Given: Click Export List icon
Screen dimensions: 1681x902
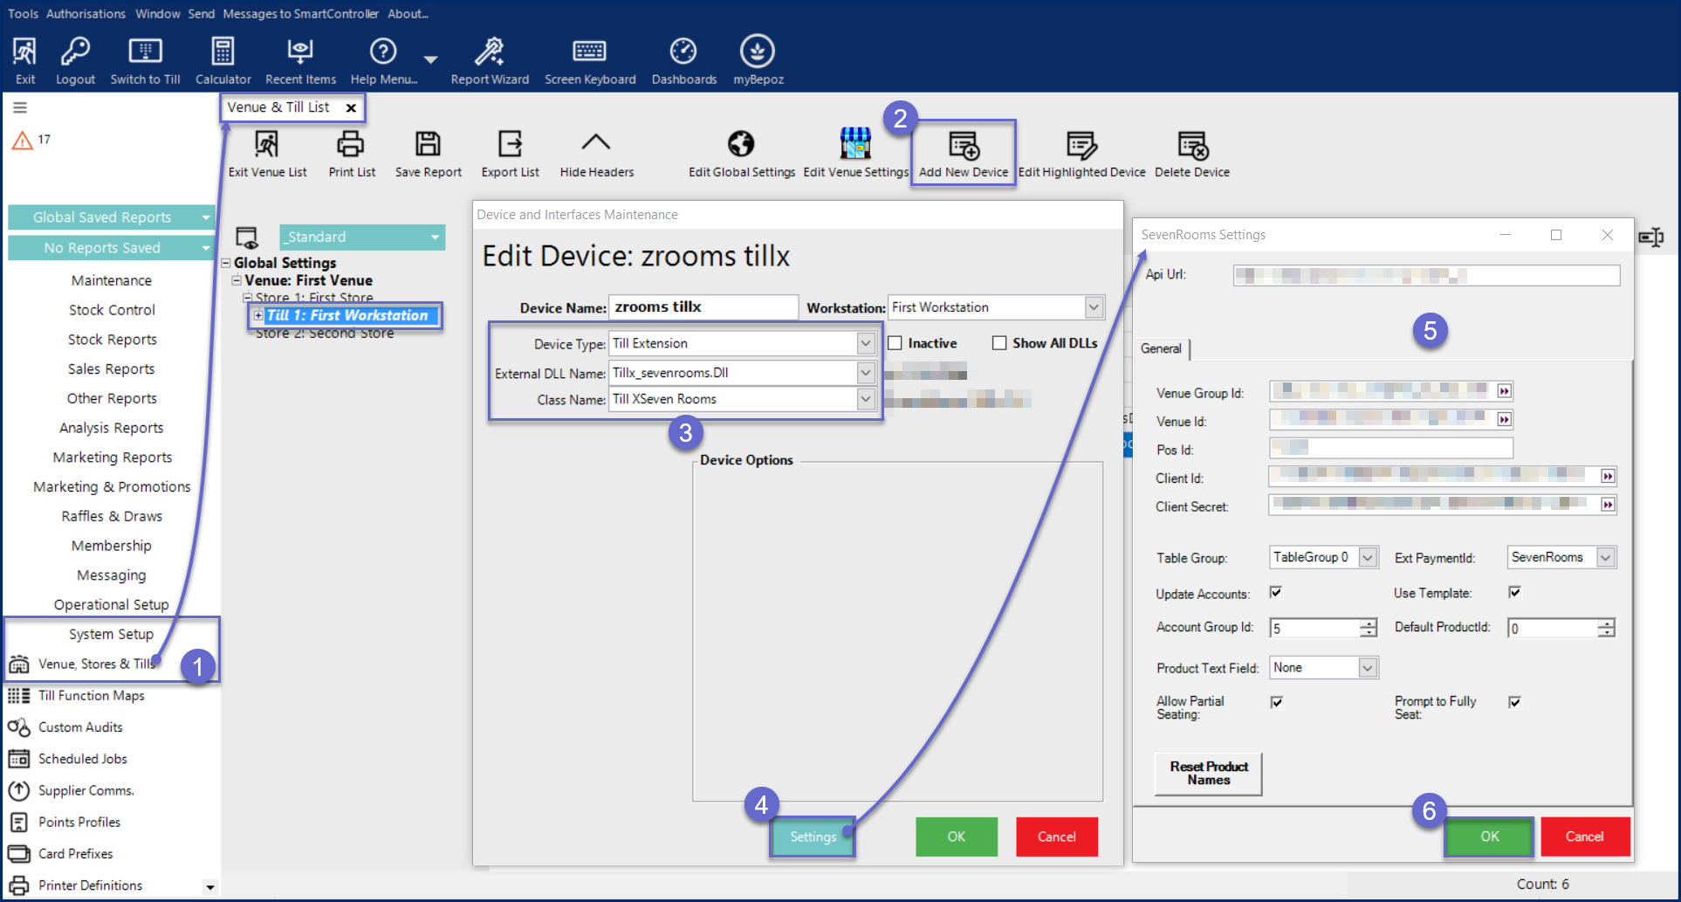Looking at the screenshot, I should coord(510,143).
